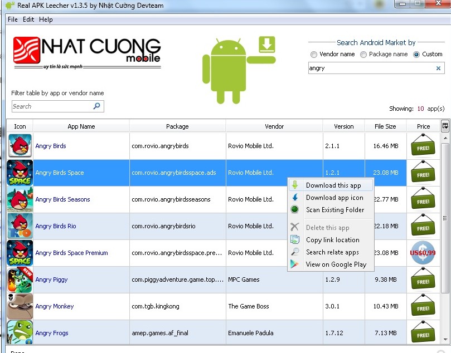This screenshot has width=451, height=353.
Task: Click the Angry Birds Seasons app name
Action: click(62, 199)
